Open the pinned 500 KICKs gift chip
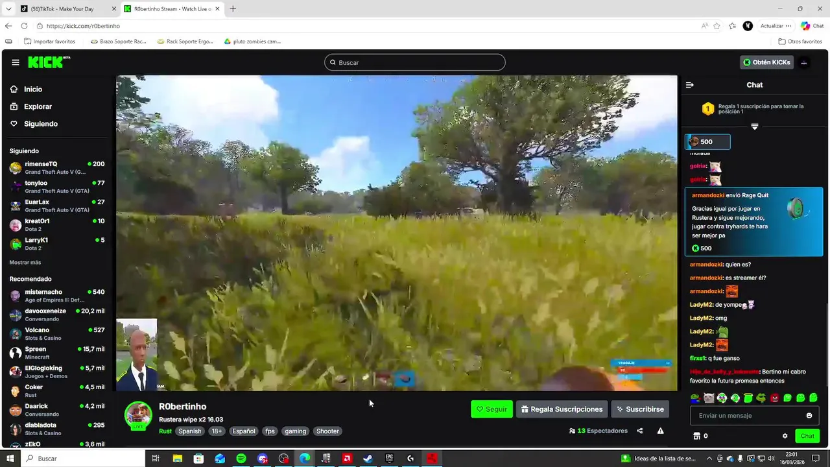The width and height of the screenshot is (830, 467). (707, 142)
